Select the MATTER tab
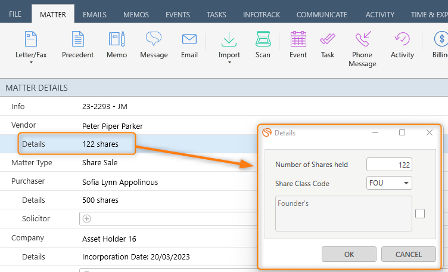Screen dimensions: 448x272 click(53, 14)
